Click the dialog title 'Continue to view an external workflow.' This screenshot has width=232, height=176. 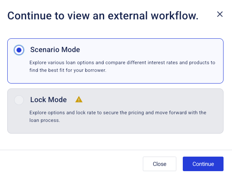click(x=103, y=16)
